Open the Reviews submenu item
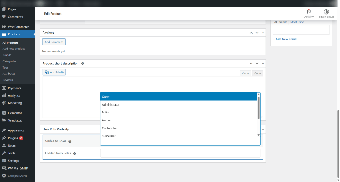Screen dimensions: 340x182 (x=8, y=80)
